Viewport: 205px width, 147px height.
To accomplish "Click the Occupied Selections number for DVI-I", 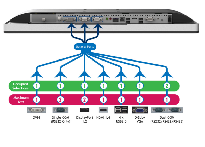I will coord(36,85).
